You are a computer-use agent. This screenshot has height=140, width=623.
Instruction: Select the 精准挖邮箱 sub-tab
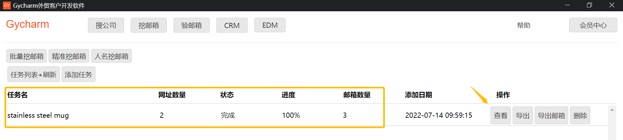[69, 56]
